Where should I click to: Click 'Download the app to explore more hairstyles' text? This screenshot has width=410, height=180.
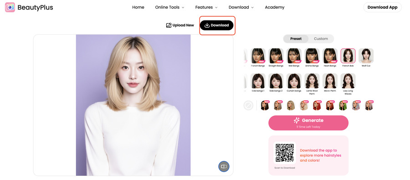(x=321, y=155)
